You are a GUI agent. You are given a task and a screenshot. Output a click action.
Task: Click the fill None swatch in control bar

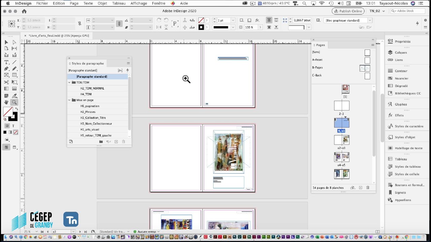(x=201, y=21)
